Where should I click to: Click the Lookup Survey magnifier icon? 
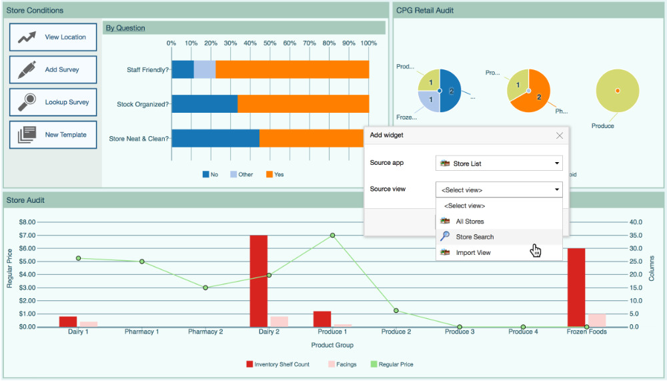tap(27, 102)
